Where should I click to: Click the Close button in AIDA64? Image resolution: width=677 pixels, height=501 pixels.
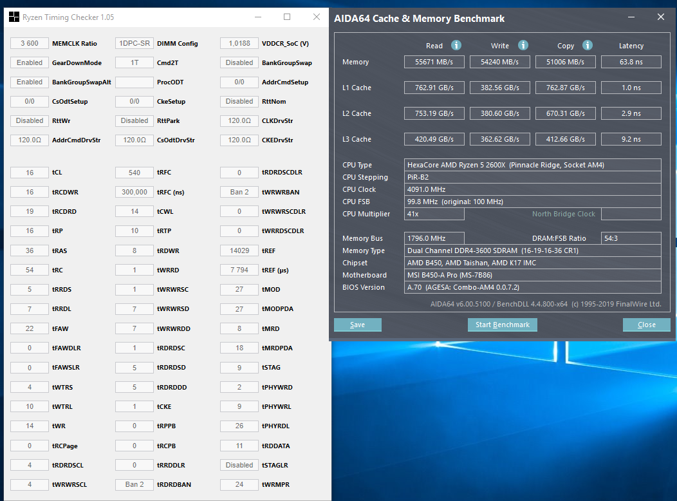[646, 325]
